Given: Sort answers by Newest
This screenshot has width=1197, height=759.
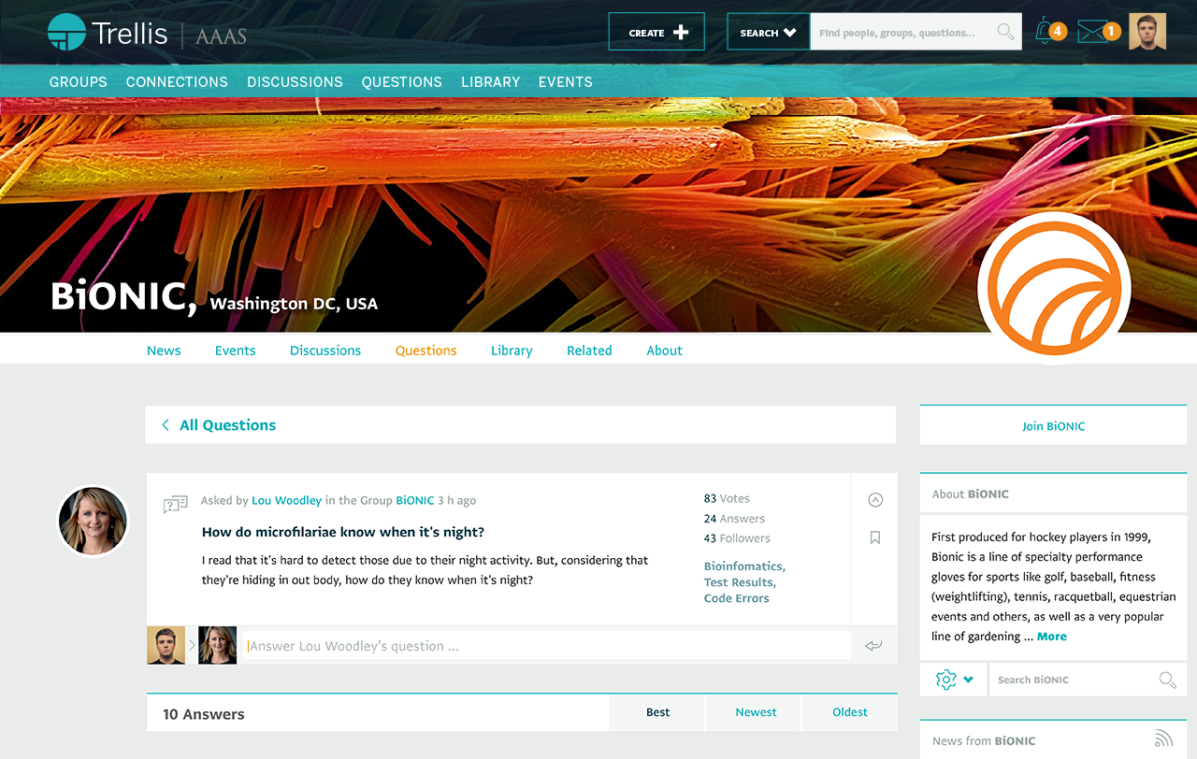Looking at the screenshot, I should coord(756,712).
